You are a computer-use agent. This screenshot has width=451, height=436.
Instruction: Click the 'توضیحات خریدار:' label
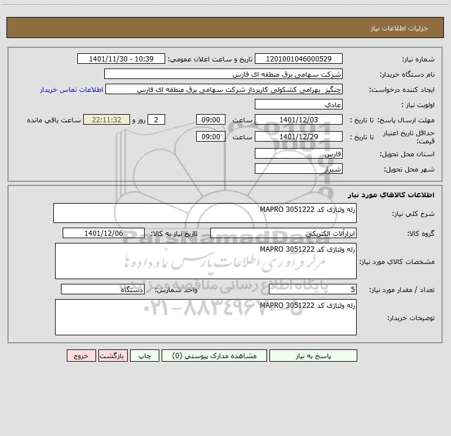[x=411, y=318]
